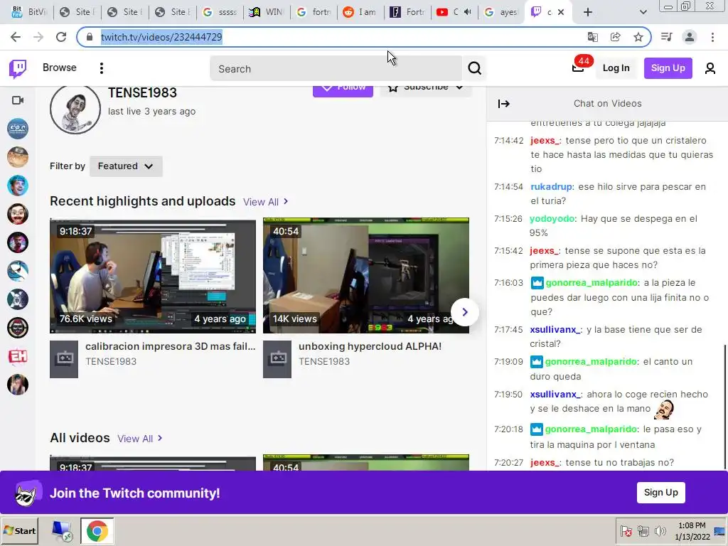Click the Browse link
Image resolution: width=728 pixels, height=546 pixels.
tap(60, 68)
